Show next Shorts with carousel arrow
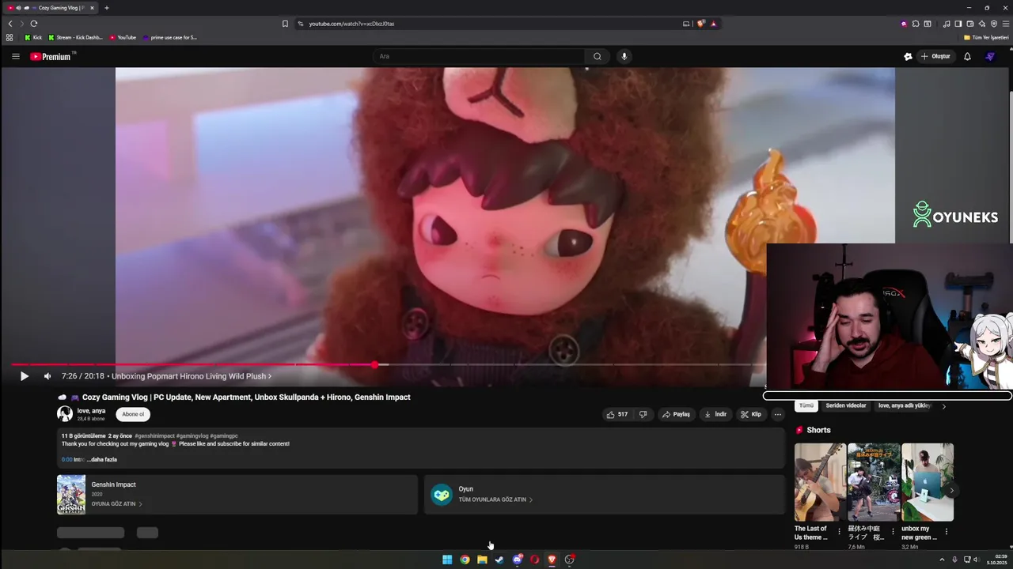The image size is (1013, 569). 951,491
